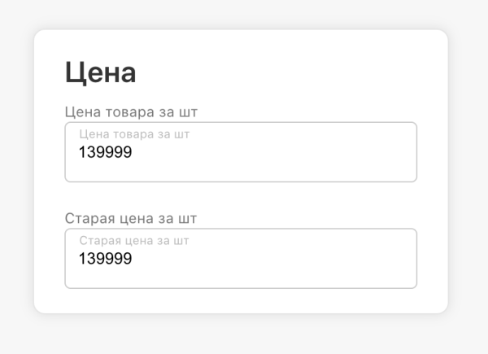
Task: Click the first digit of the old price value
Action: click(82, 259)
